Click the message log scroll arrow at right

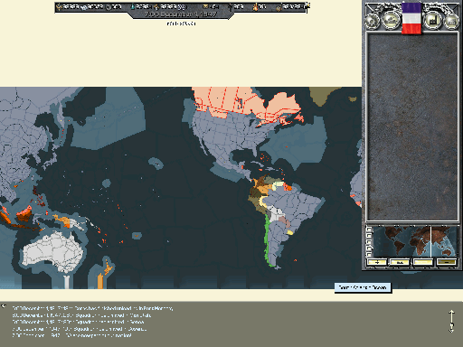(x=451, y=322)
